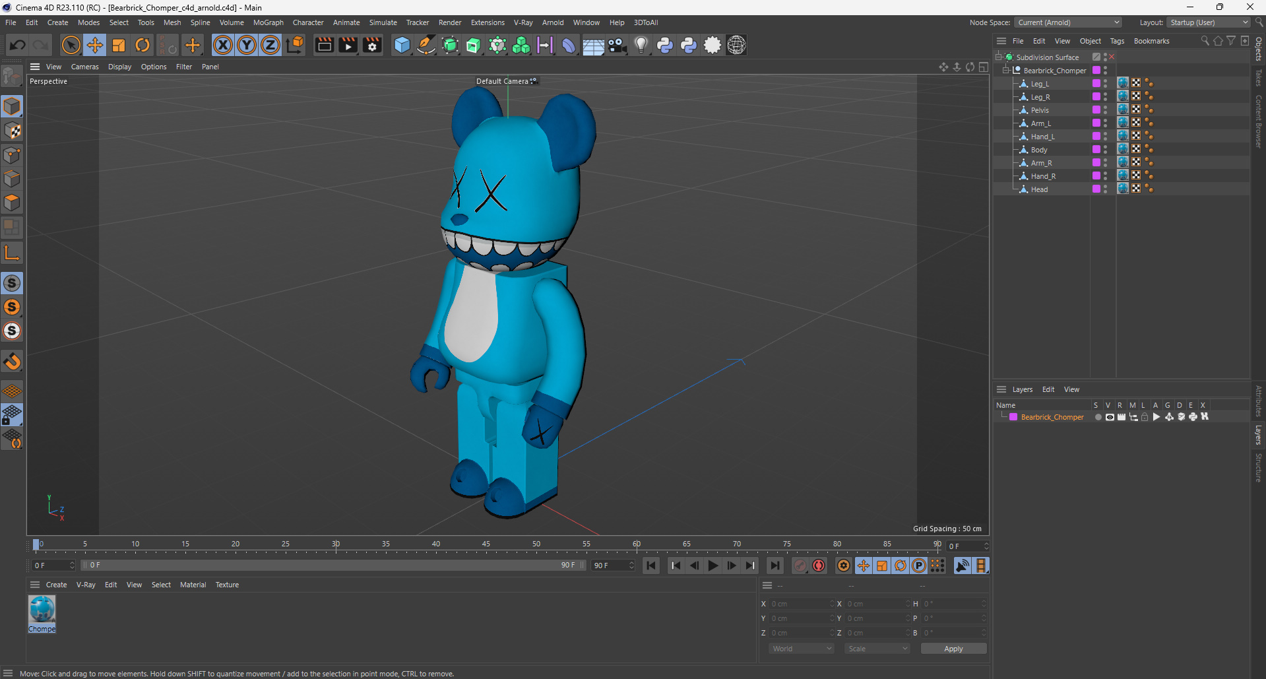Image resolution: width=1266 pixels, height=679 pixels.
Task: Add a Light object
Action: point(641,45)
